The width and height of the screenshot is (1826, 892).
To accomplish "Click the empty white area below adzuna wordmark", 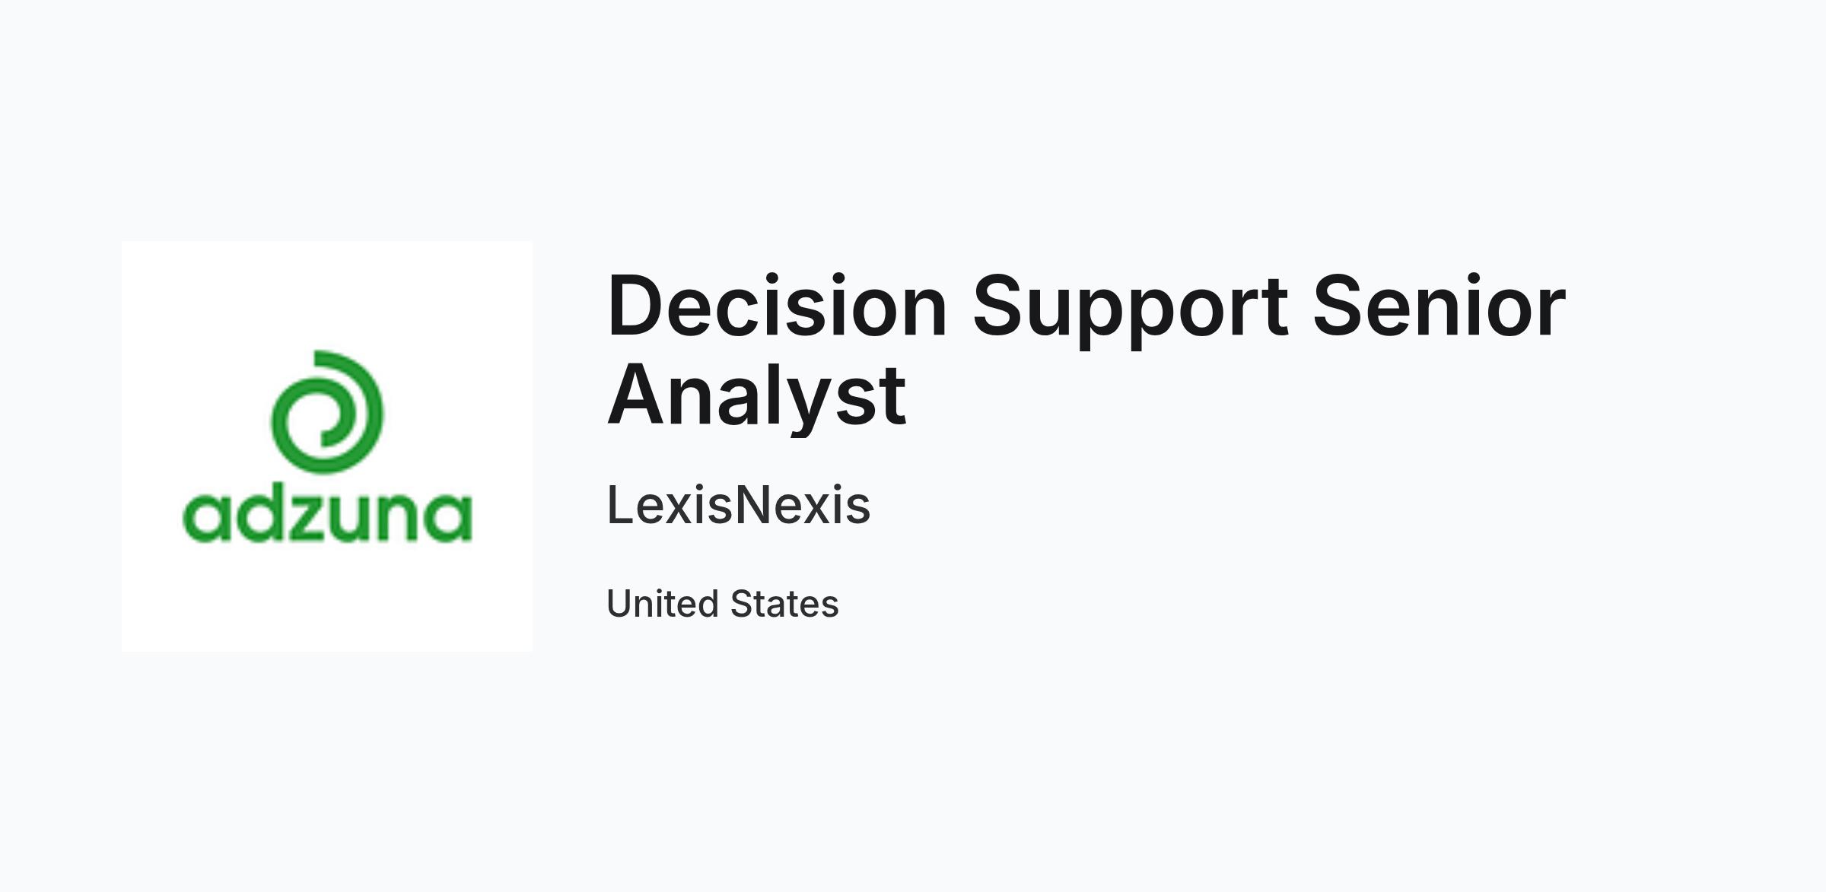I will click(x=327, y=598).
